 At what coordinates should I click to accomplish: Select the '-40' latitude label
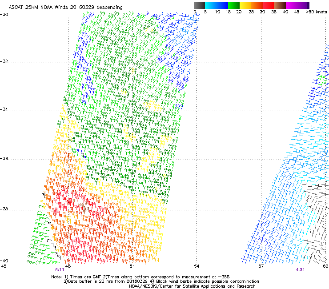4,261
